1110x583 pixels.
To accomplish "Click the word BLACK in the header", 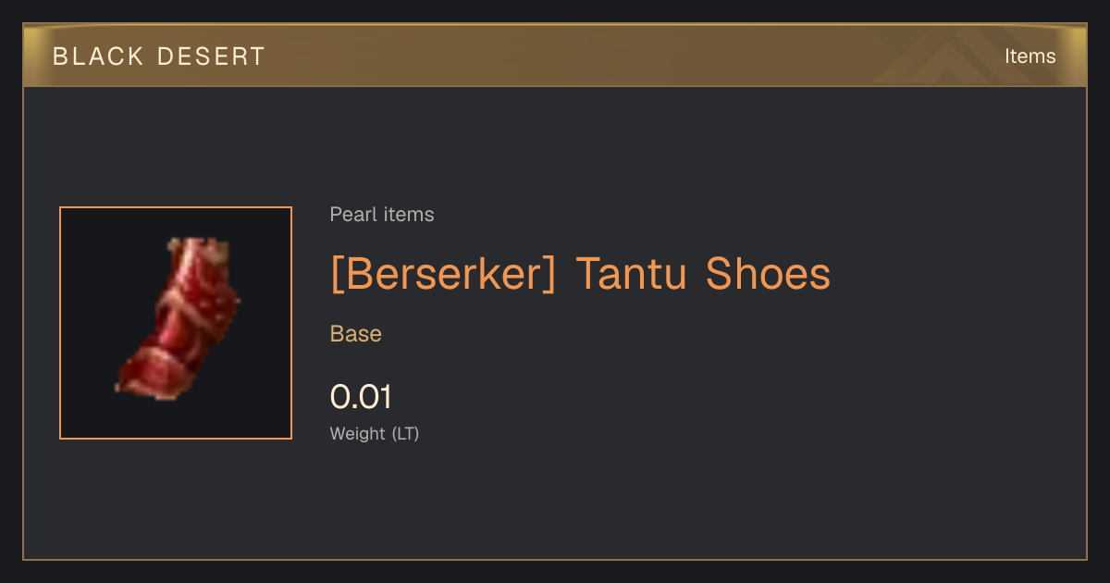I will [x=98, y=56].
